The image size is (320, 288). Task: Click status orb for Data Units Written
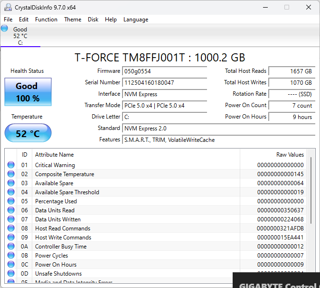coord(11,219)
